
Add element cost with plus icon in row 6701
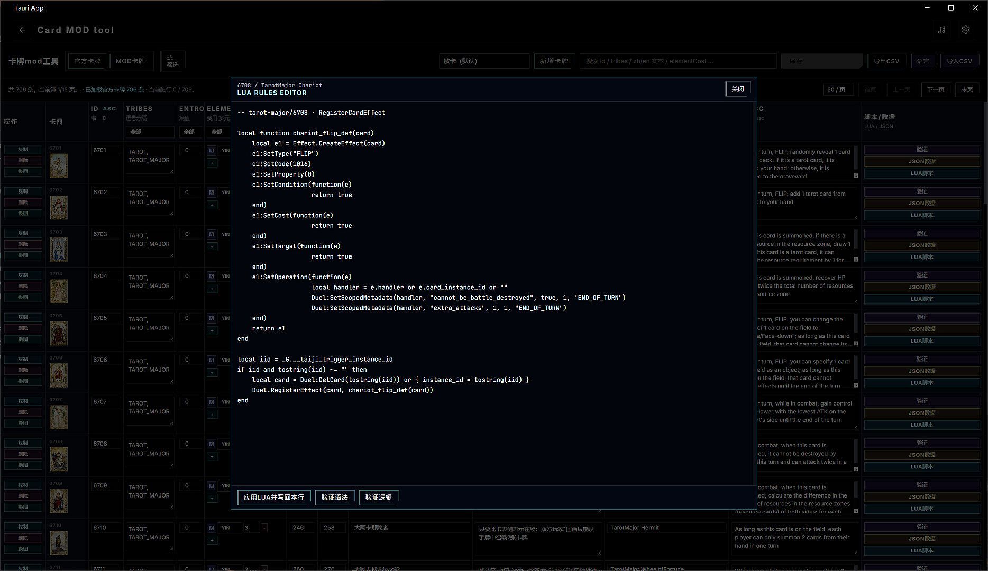212,163
